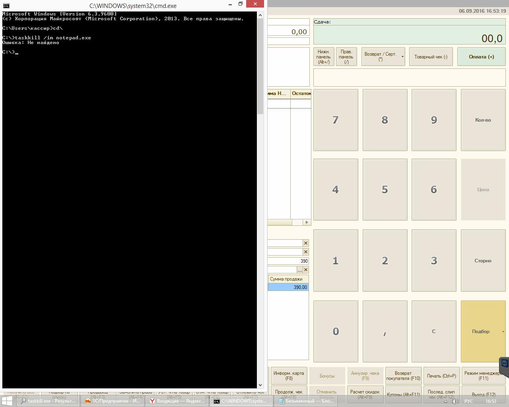
Task: Toggle Нижн. панель (Alt+/) button
Action: [x=323, y=57]
